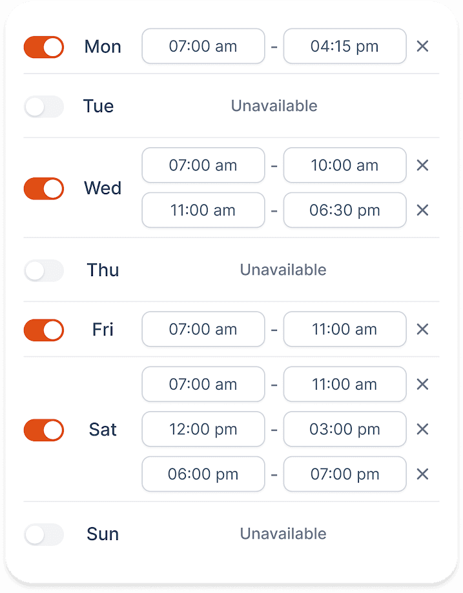Enable Thursday availability switch
Viewport: 463px width, 593px height.
coord(44,271)
